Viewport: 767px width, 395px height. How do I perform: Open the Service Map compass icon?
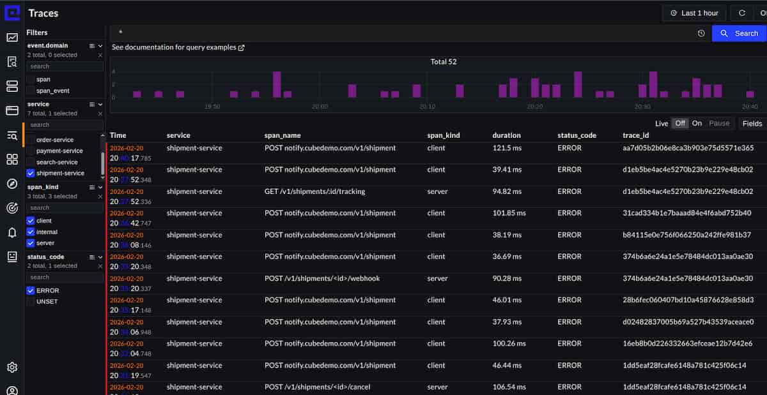coord(12,184)
